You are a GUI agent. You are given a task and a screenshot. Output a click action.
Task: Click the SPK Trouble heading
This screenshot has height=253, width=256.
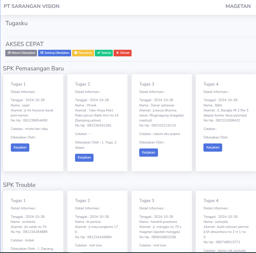[19, 185]
